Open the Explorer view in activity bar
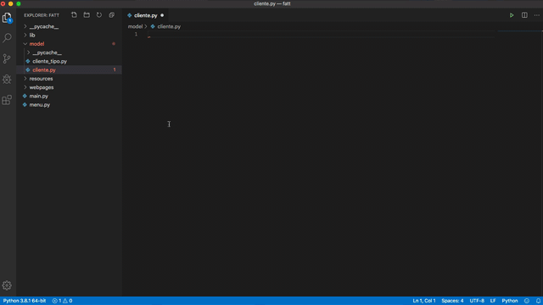This screenshot has height=305, width=543. (7, 17)
